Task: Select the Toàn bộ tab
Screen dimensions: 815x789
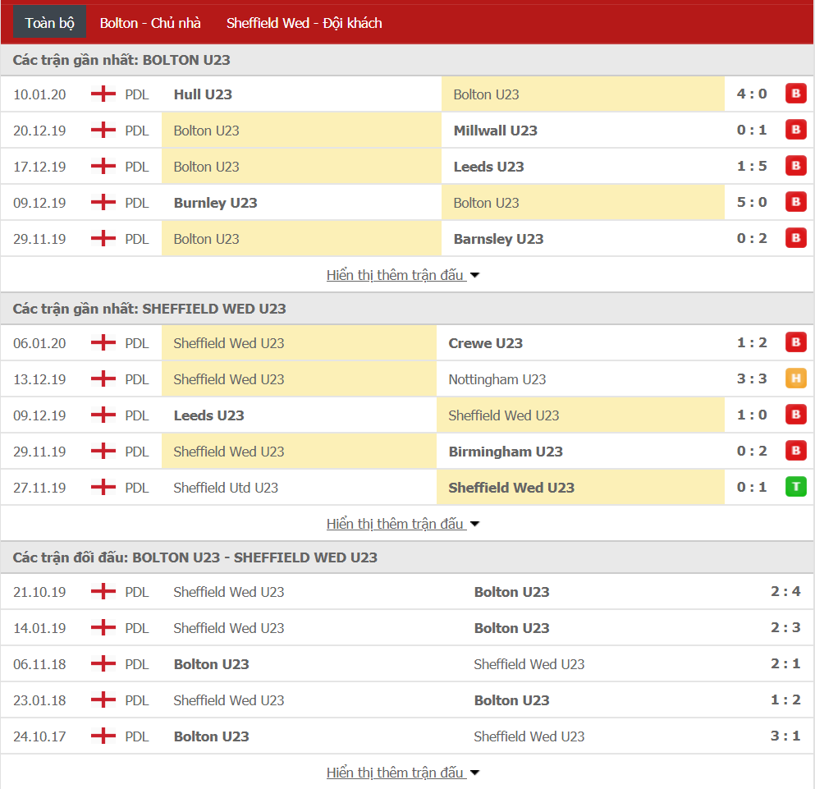Action: tap(50, 23)
